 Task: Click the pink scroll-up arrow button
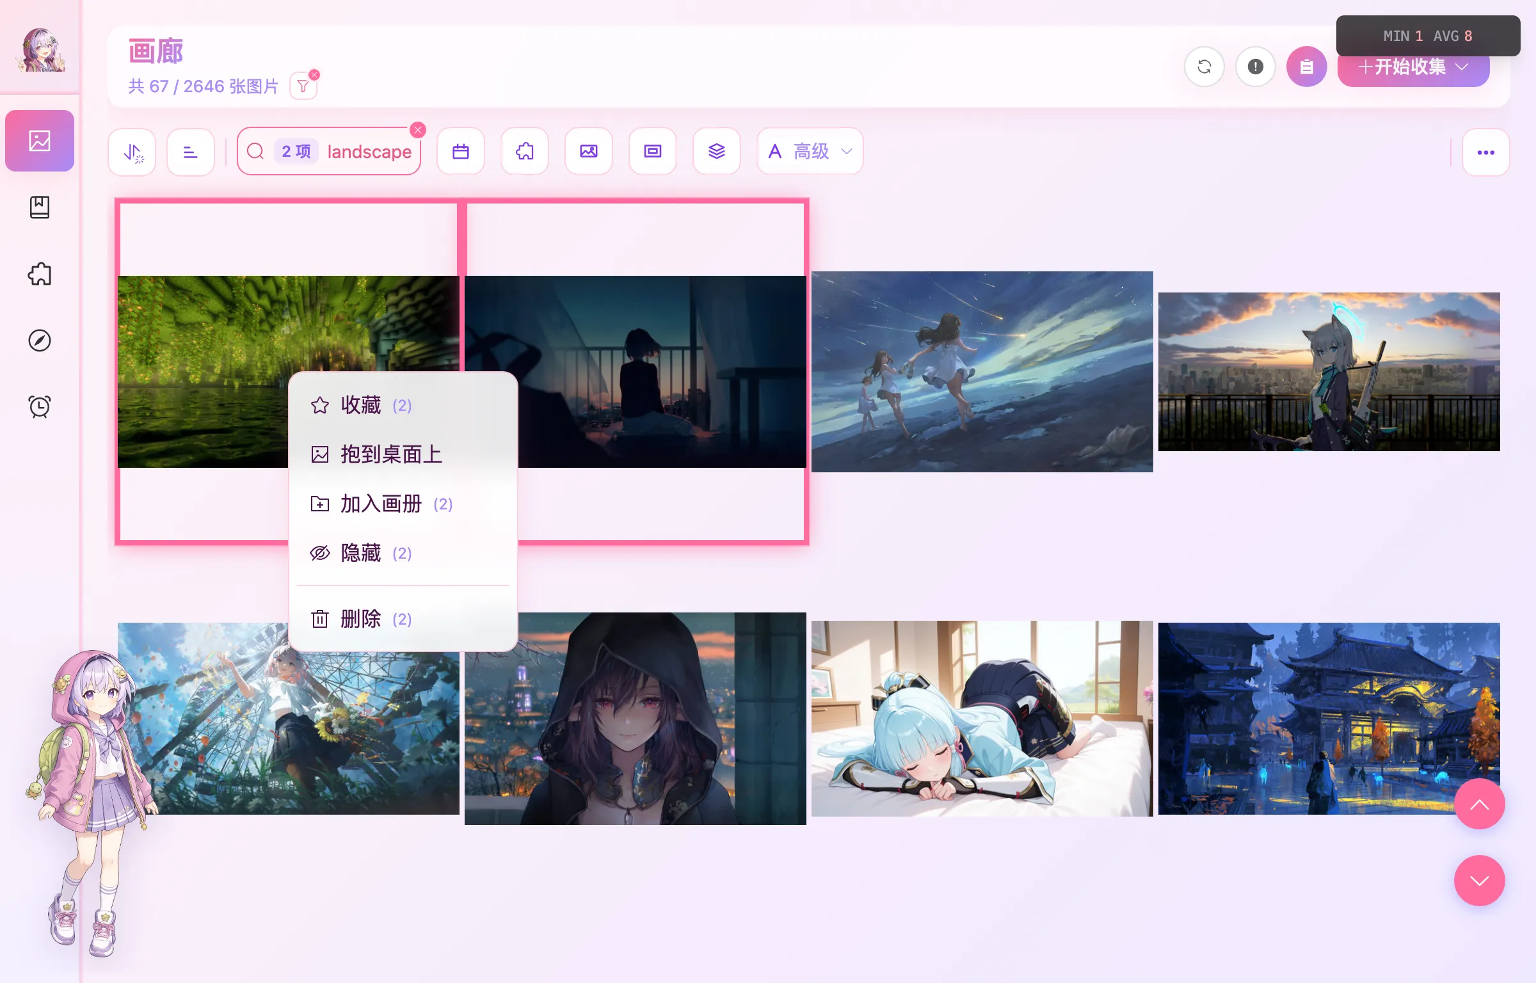tap(1480, 804)
